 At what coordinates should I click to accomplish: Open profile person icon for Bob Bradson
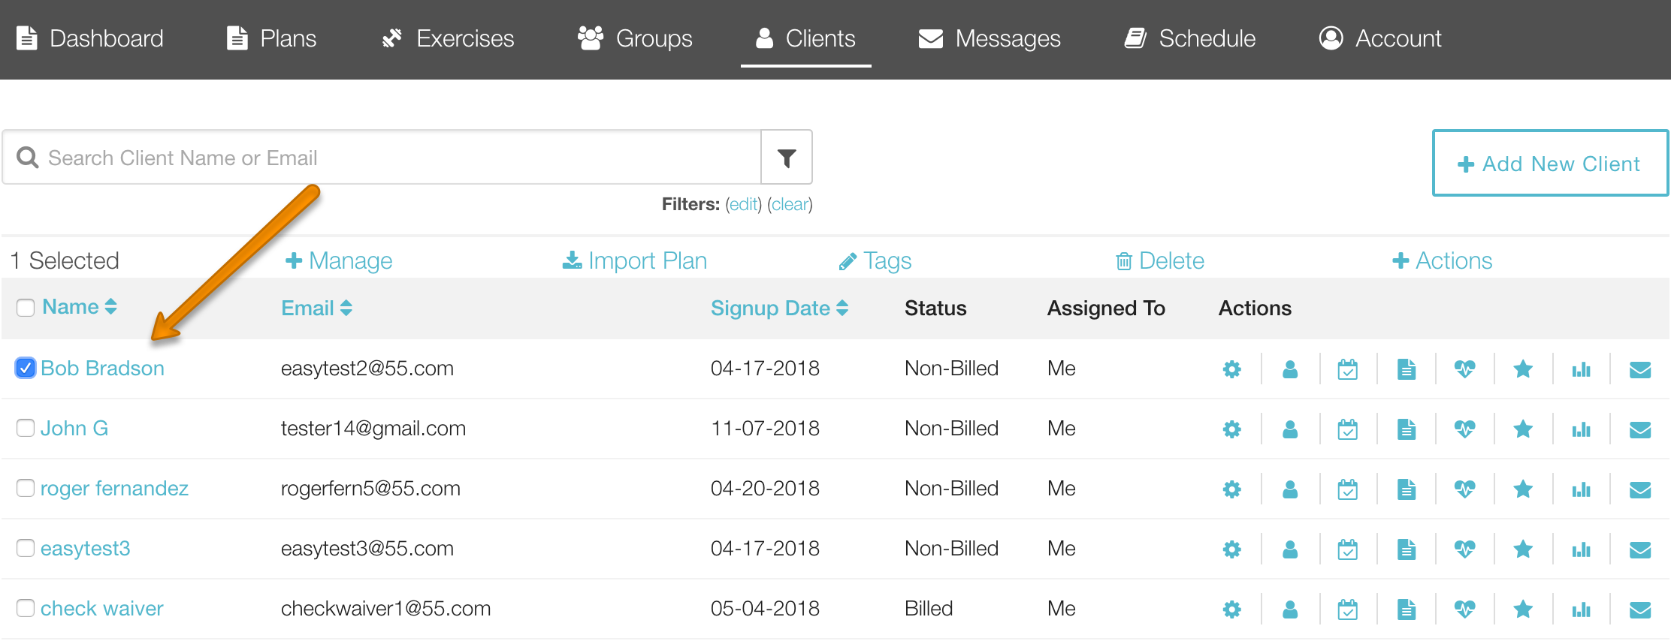pyautogui.click(x=1290, y=369)
